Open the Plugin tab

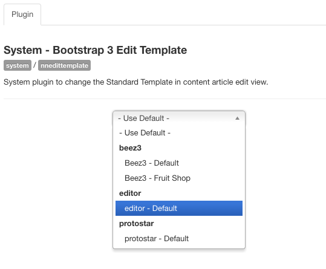22,15
